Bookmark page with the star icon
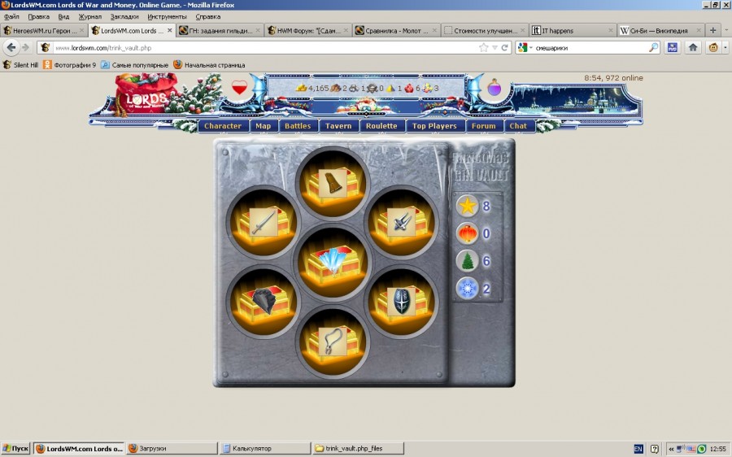This screenshot has width=732, height=457. tap(484, 48)
